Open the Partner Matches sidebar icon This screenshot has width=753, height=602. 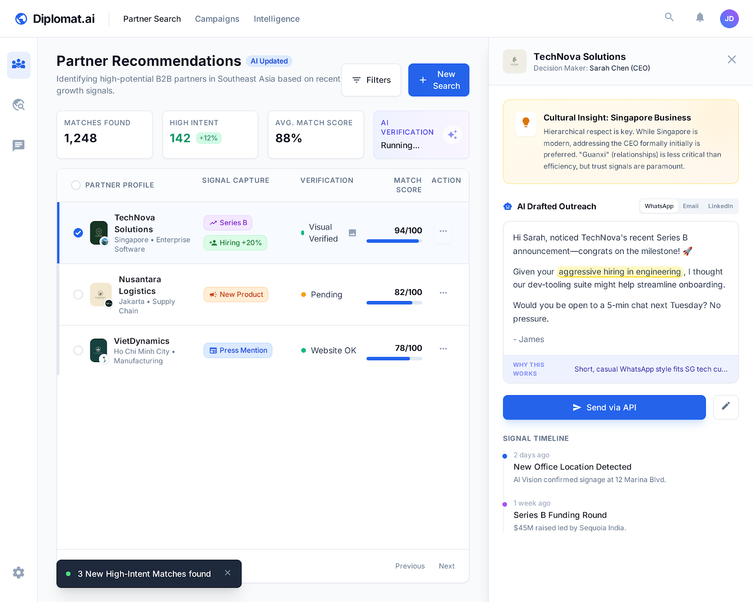18,65
